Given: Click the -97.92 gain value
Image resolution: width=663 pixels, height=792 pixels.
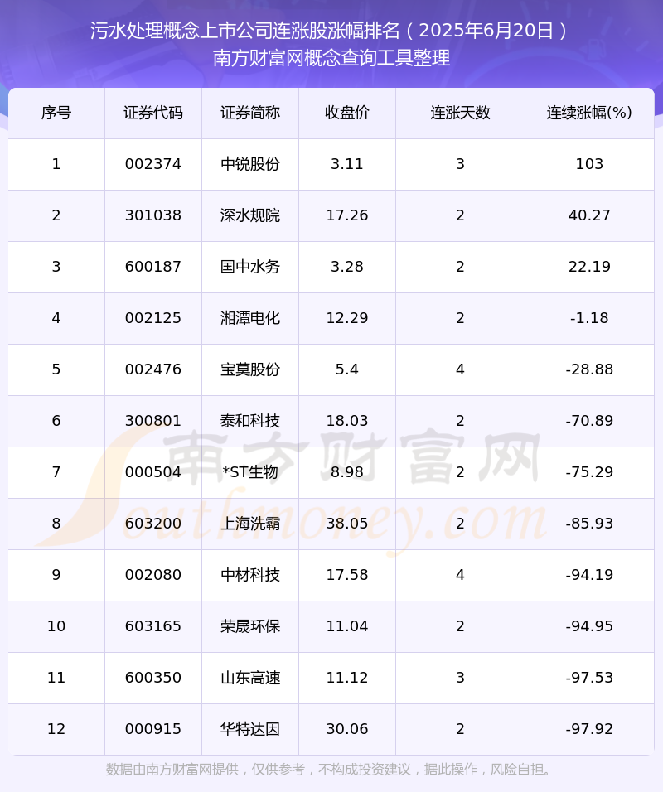Looking at the screenshot, I should point(589,729).
